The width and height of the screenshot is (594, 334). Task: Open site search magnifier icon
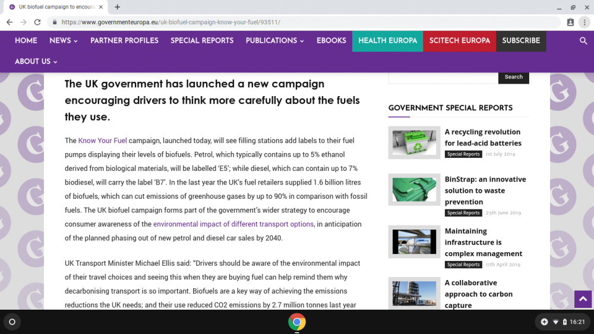tap(583, 41)
